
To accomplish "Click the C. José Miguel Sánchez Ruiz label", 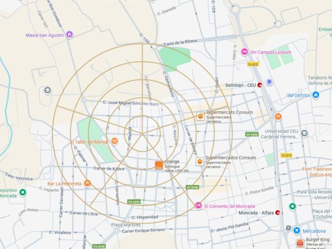I will point(130,103).
